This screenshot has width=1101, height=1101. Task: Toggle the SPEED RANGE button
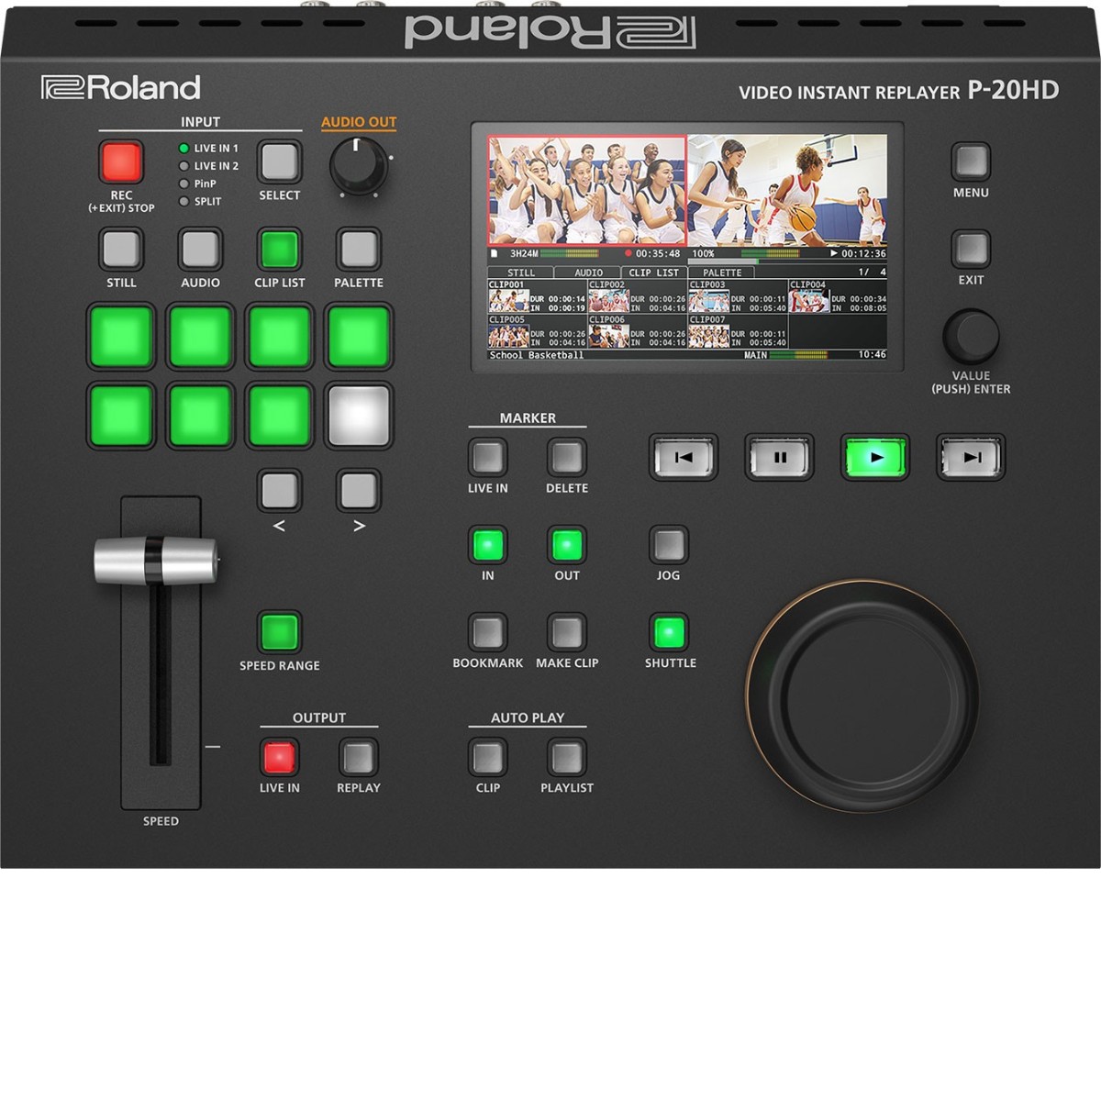pos(279,632)
